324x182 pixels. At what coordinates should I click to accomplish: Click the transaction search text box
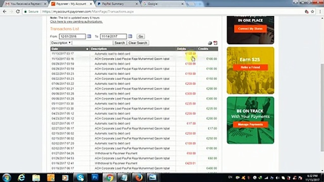pyautogui.click(x=92, y=43)
